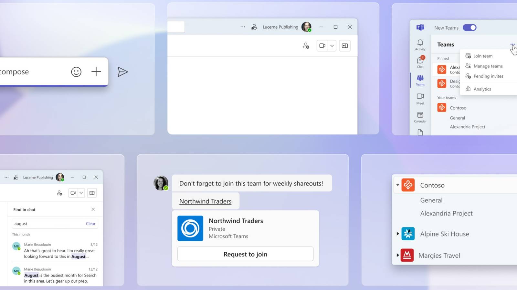Clear the august search in Find in chat
This screenshot has width=517, height=290.
[x=90, y=223]
